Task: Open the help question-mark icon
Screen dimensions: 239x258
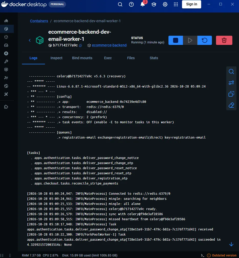Action: tap(131, 4)
